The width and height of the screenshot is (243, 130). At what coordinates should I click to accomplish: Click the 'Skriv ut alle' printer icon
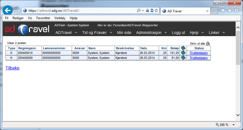coord(208,44)
